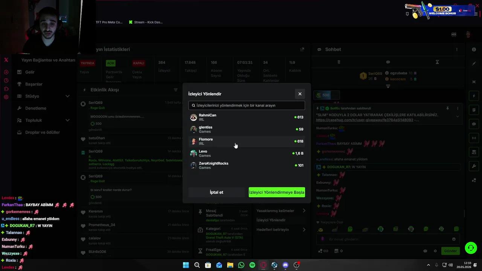Open the volume control in system tray
Viewport: 482px width, 271px height.
tap(451, 265)
